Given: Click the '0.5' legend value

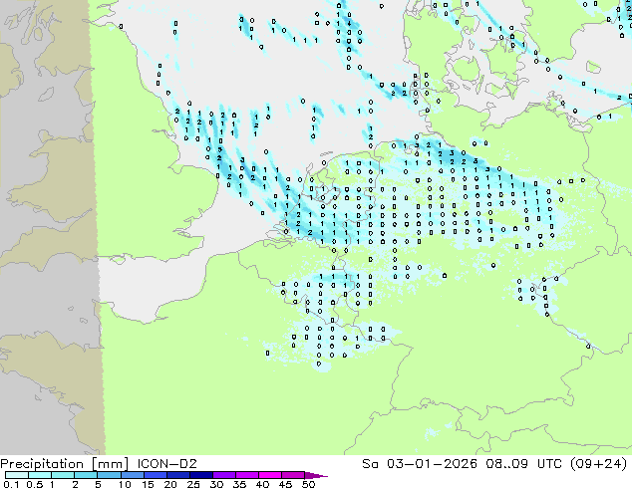Looking at the screenshot, I should coord(34,484).
